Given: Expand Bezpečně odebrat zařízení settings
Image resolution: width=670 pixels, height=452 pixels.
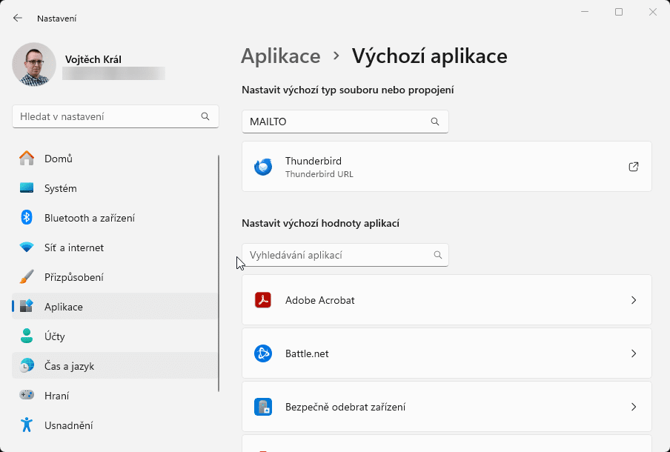Looking at the screenshot, I should click(634, 407).
